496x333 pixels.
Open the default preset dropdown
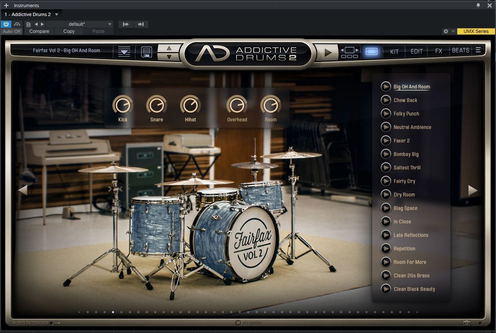pyautogui.click(x=80, y=24)
